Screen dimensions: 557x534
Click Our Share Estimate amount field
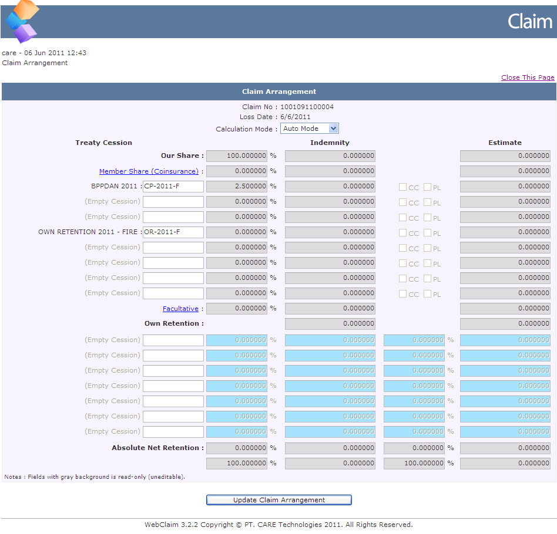click(x=505, y=156)
